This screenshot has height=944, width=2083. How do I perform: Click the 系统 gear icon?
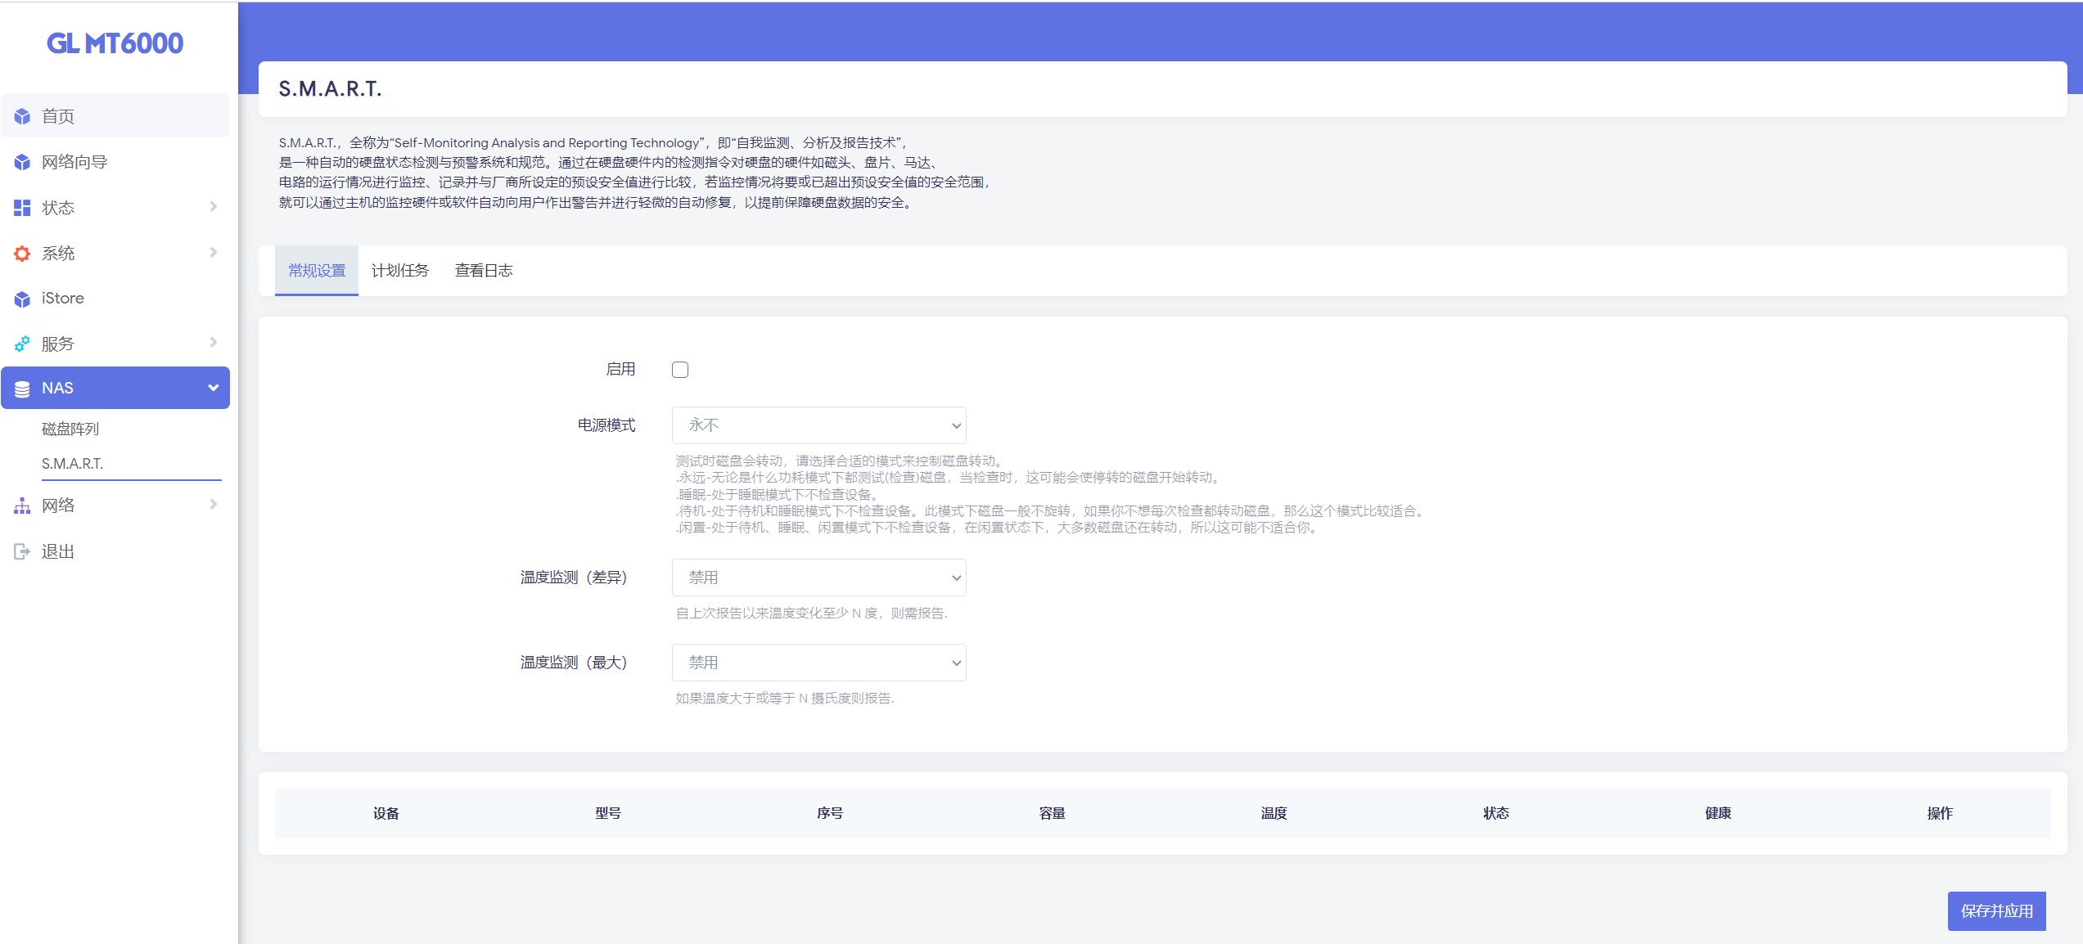(x=22, y=254)
